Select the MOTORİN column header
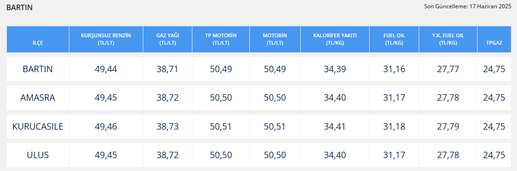 click(x=275, y=39)
